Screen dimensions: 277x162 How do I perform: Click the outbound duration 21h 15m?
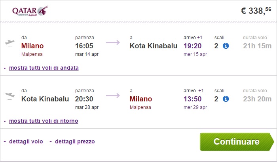[257, 46]
